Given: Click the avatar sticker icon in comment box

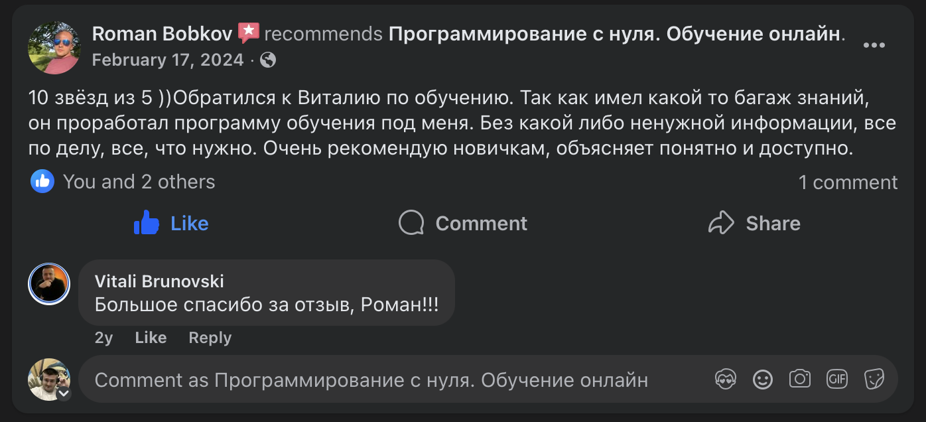Looking at the screenshot, I should (725, 379).
